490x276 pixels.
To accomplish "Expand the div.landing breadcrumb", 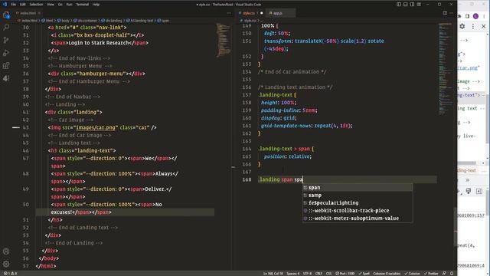I will [x=112, y=21].
